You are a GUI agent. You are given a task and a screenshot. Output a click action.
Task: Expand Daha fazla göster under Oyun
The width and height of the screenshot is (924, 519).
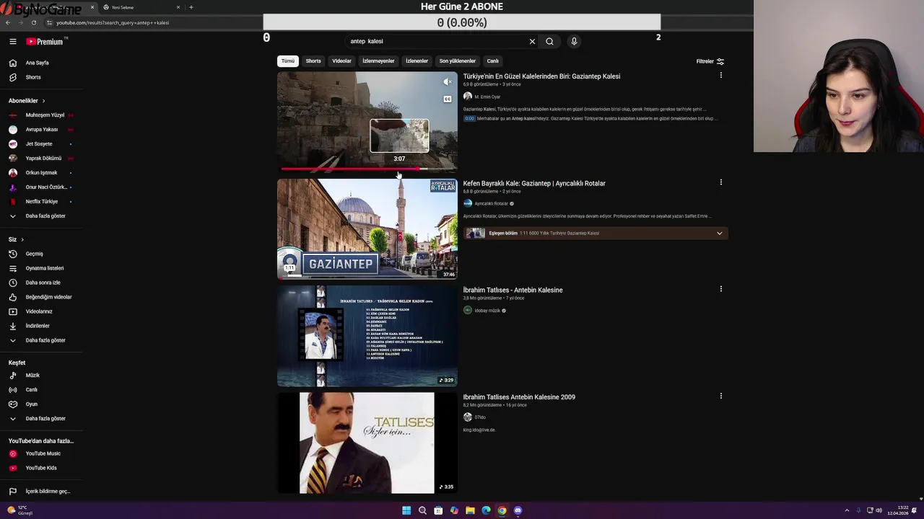[x=45, y=419]
